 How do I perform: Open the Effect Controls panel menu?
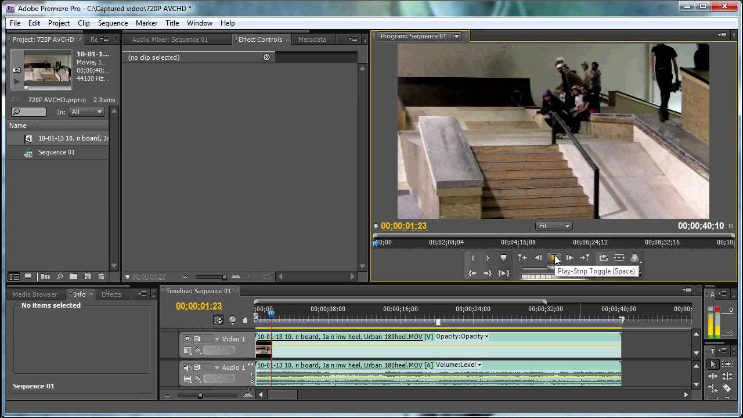[x=353, y=39]
